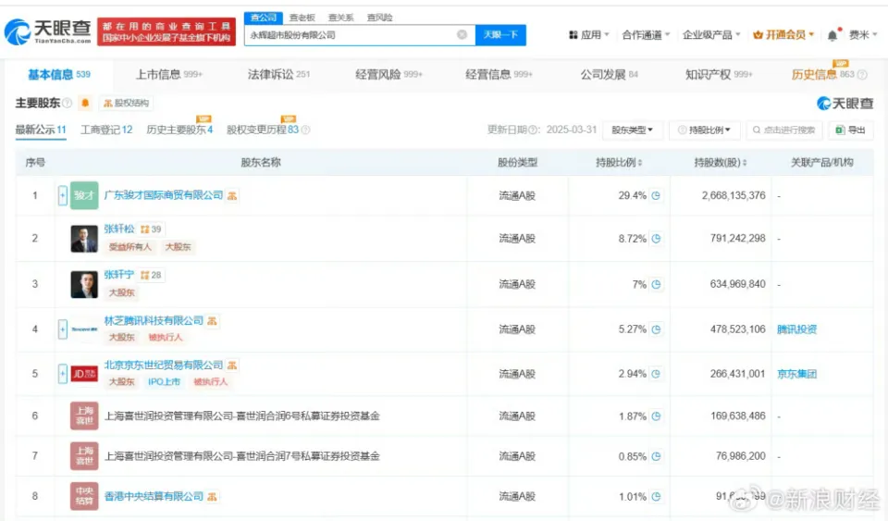This screenshot has width=888, height=521.
Task: Select 历史主要股东 4 sub-tab
Action: point(179,130)
